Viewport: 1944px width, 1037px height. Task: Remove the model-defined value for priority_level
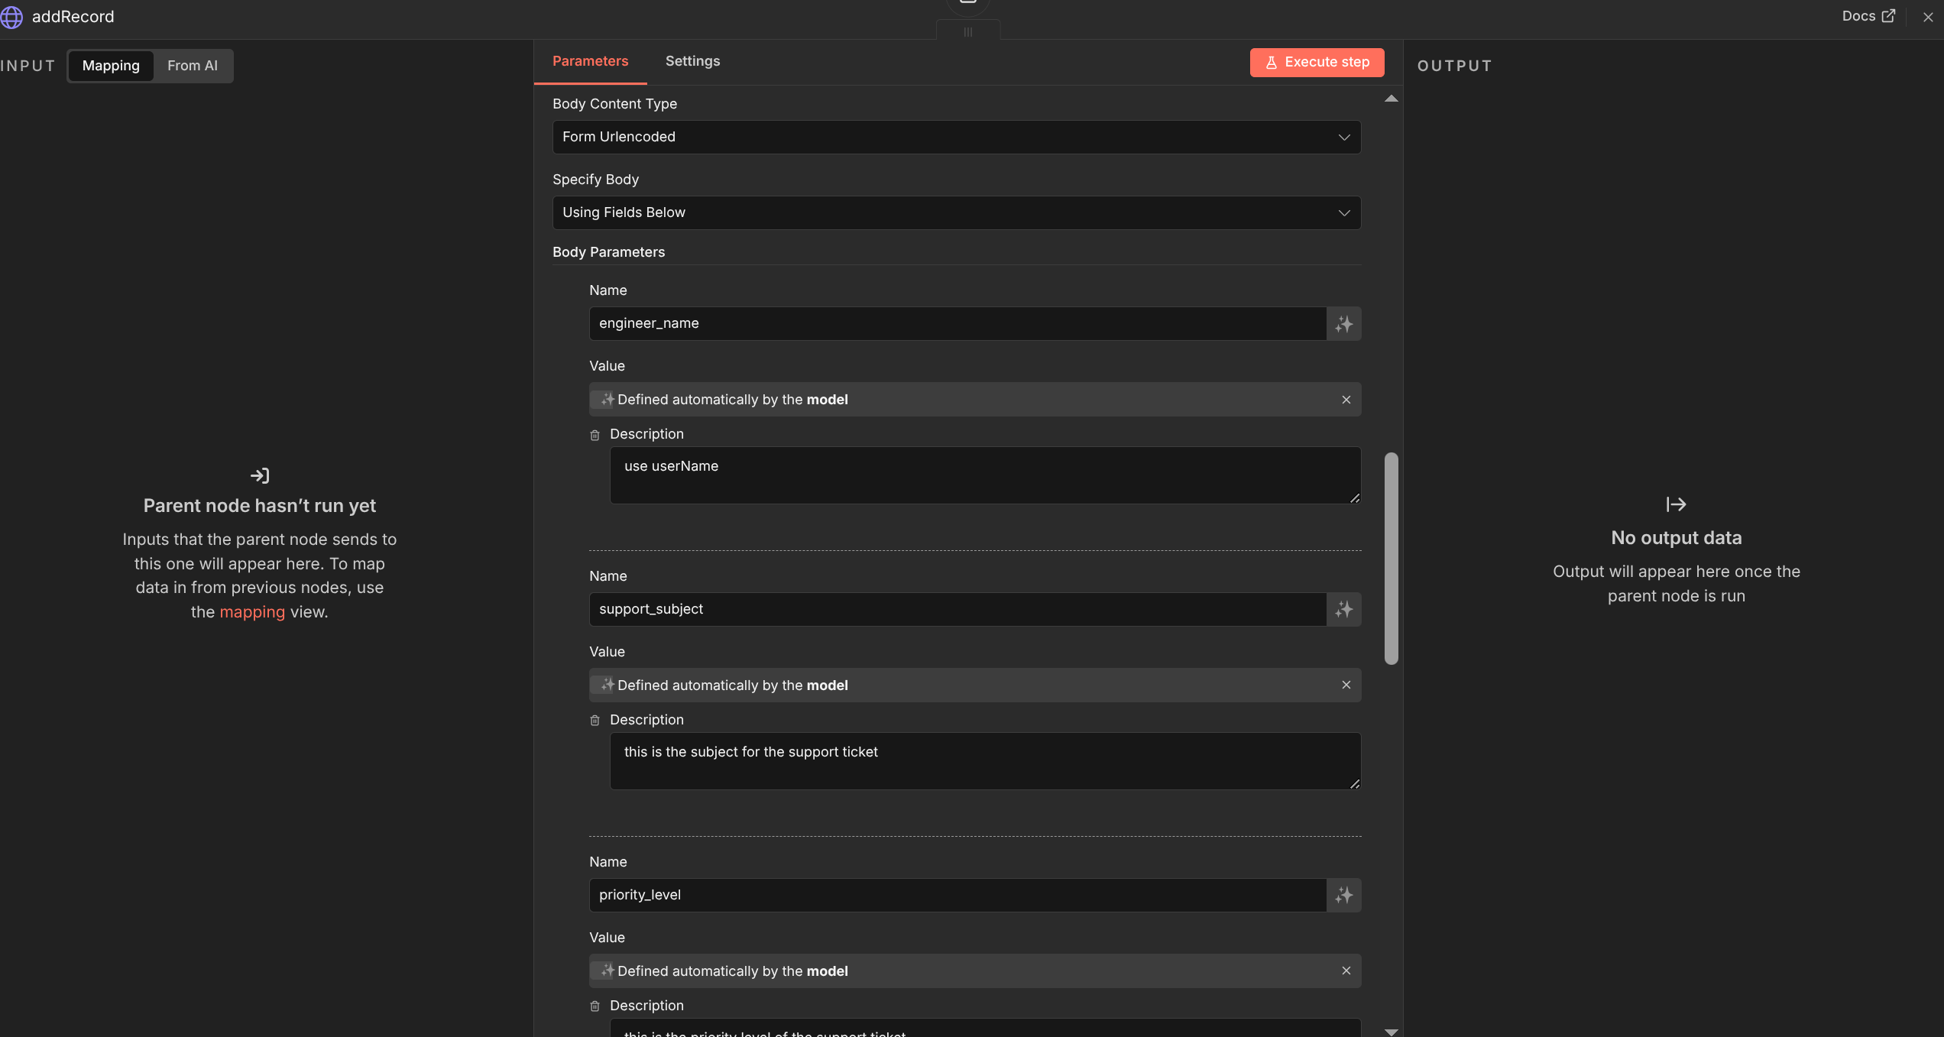pos(1346,971)
